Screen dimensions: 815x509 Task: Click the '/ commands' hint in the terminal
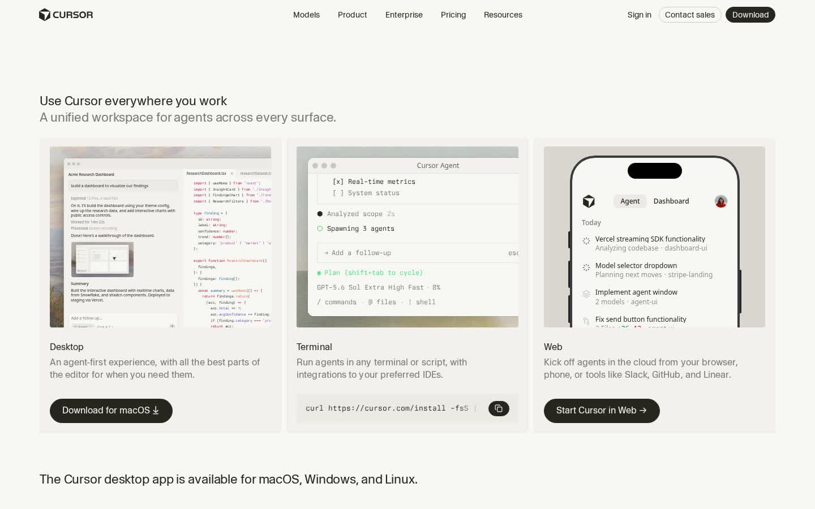[x=337, y=302]
